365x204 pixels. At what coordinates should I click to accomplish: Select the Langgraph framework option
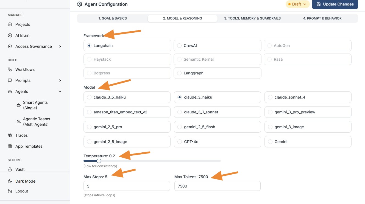click(179, 73)
